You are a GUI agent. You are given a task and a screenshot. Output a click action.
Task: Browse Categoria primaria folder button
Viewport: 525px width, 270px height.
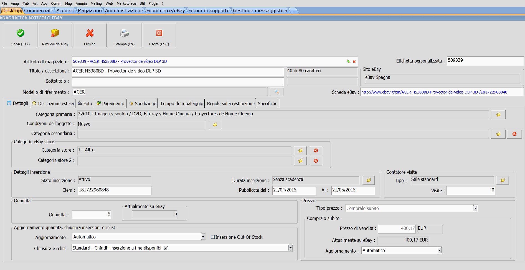coord(498,115)
